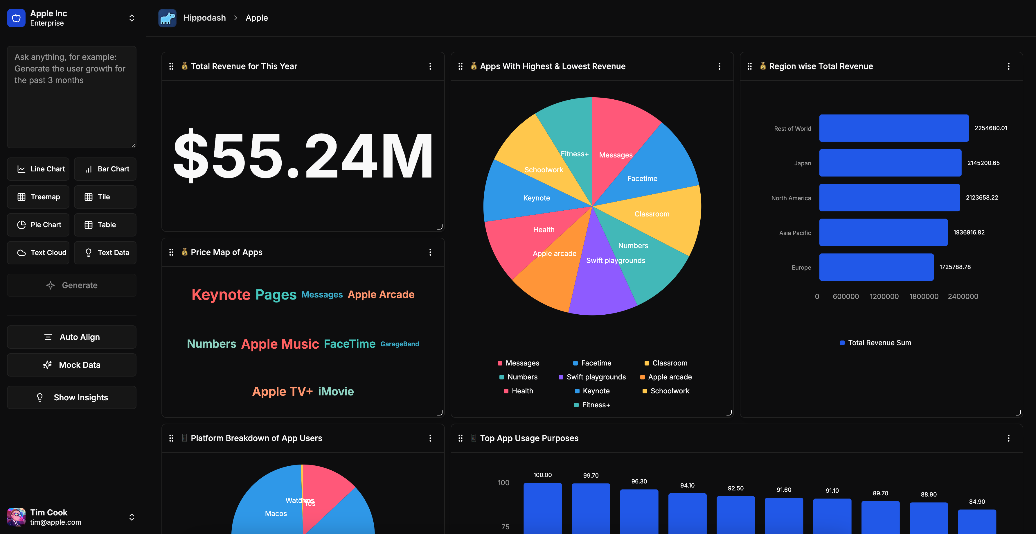This screenshot has width=1036, height=534.
Task: Click Auto Align button
Action: click(x=72, y=337)
